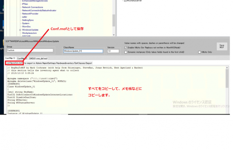233x150 pixels.
Task: Select the WcmSvc registry key
Action: point(27,26)
